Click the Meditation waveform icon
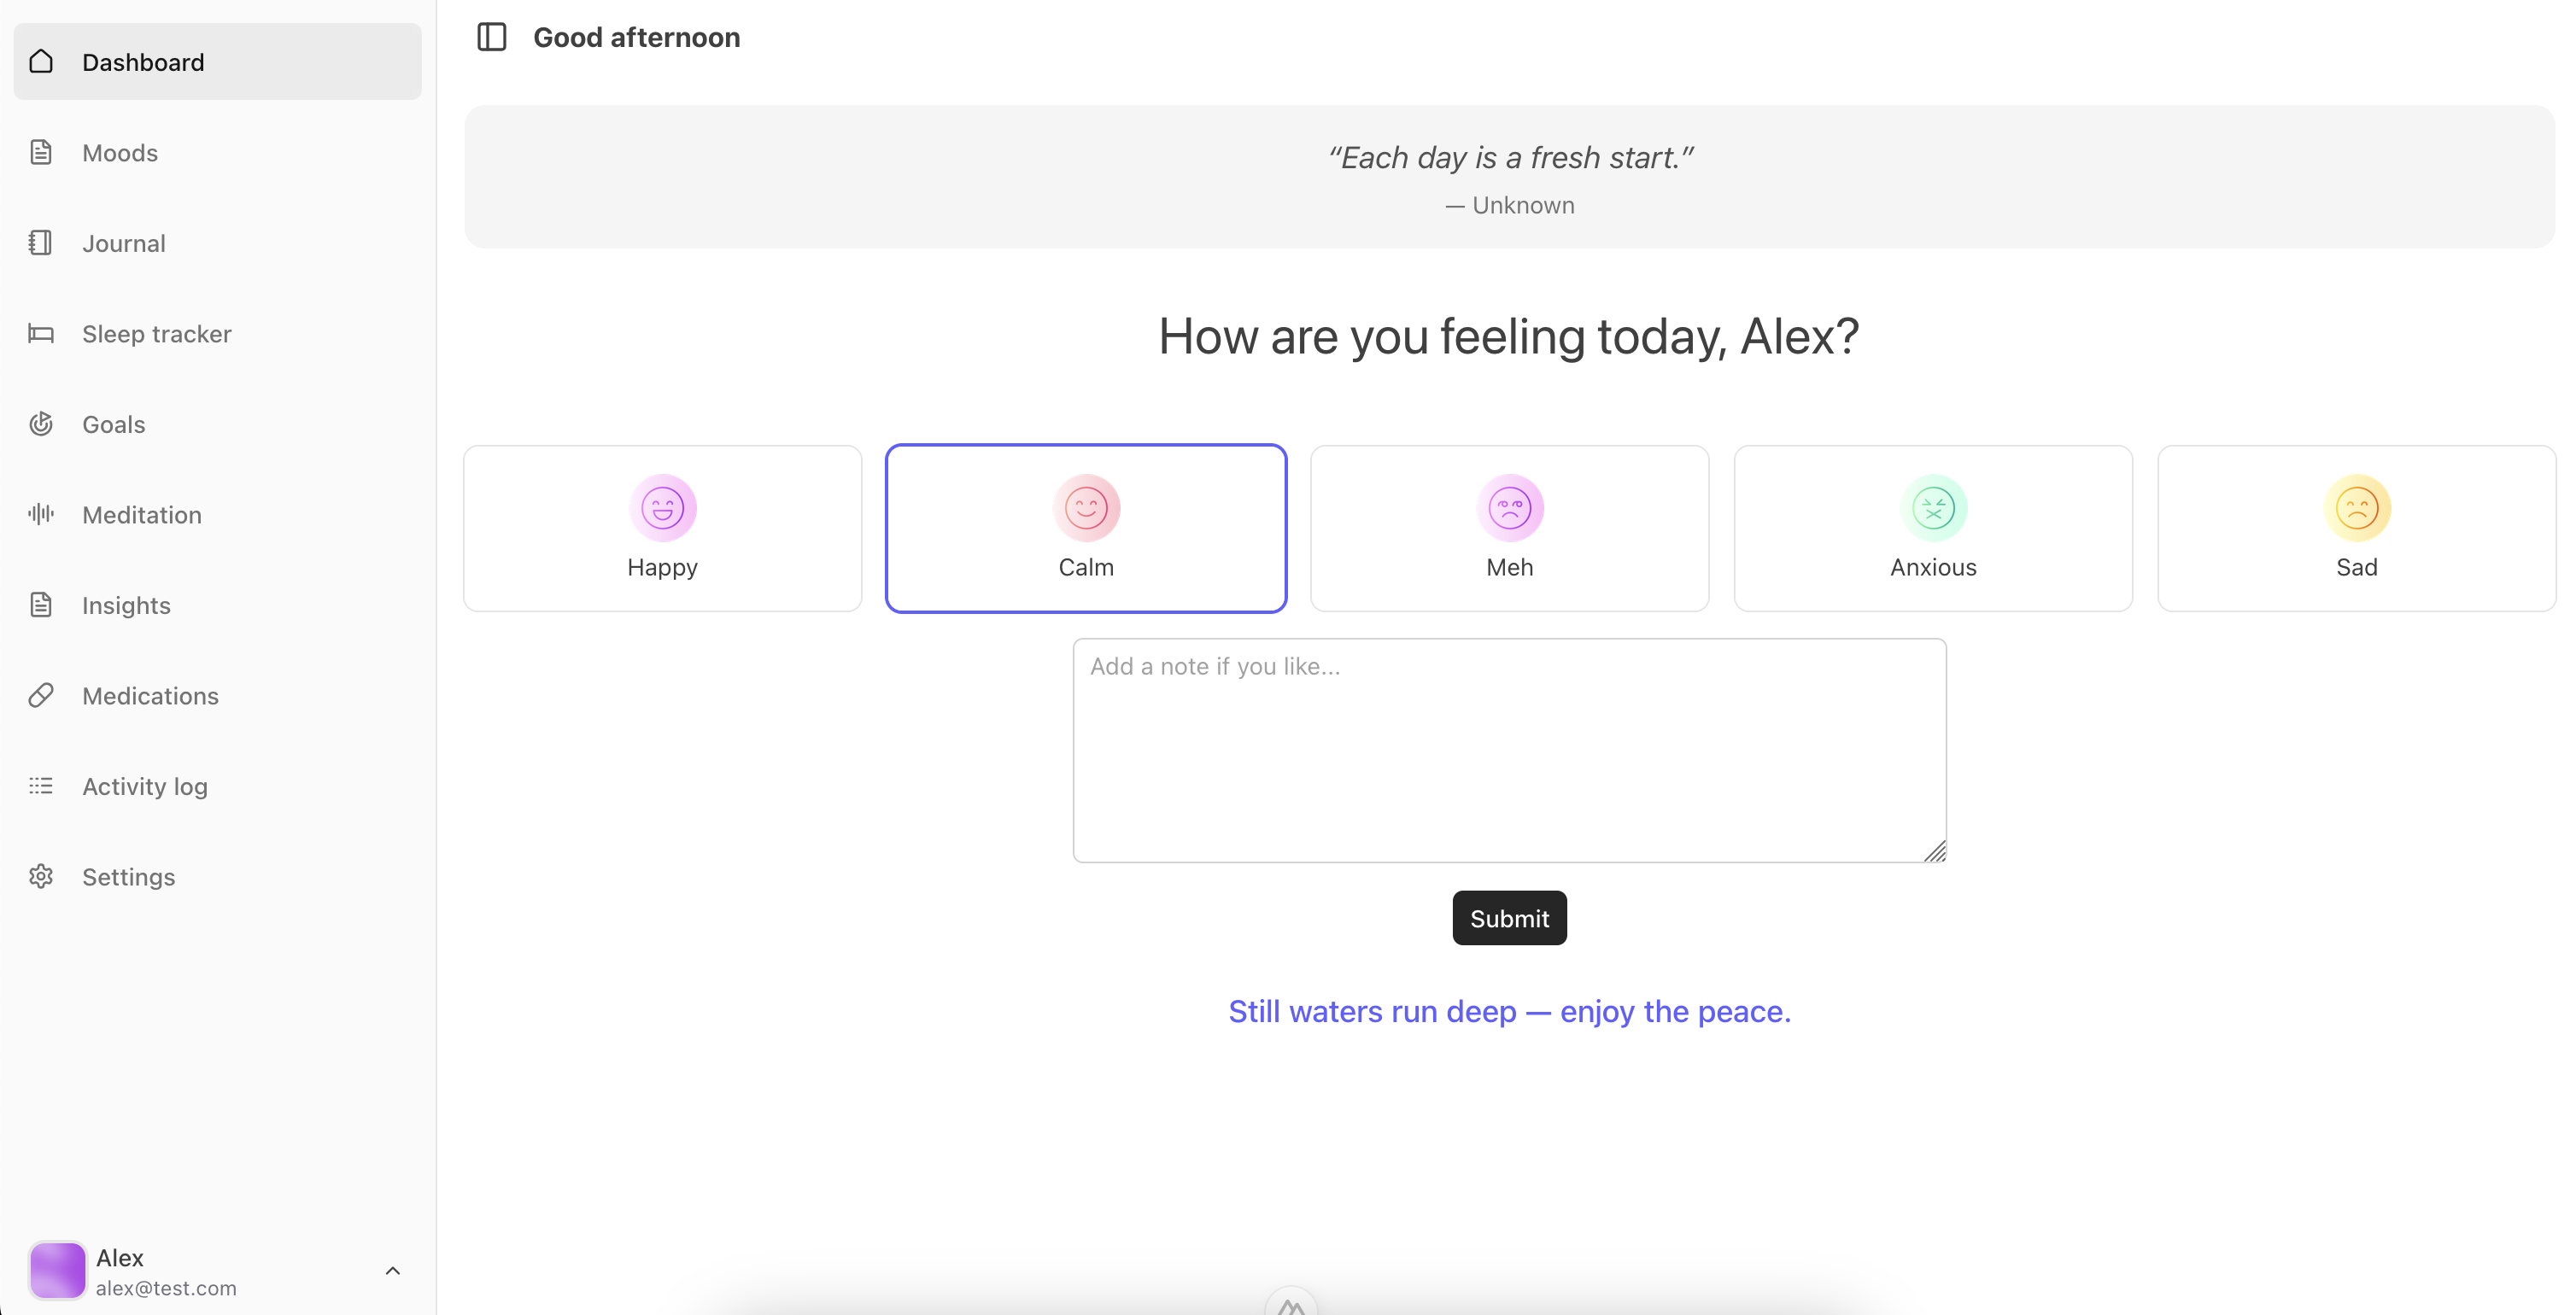Screen dimensions: 2576x1315 pyautogui.click(x=41, y=514)
